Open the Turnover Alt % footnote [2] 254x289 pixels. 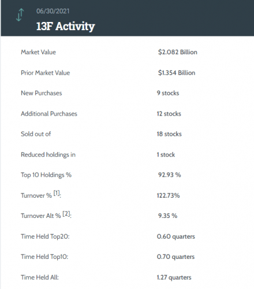(x=66, y=214)
